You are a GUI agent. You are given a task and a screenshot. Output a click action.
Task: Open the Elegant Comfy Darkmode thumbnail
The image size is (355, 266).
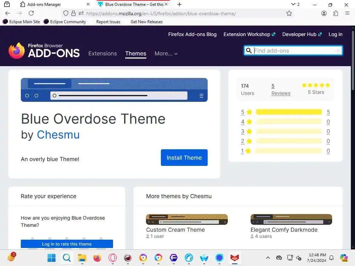[291, 219]
